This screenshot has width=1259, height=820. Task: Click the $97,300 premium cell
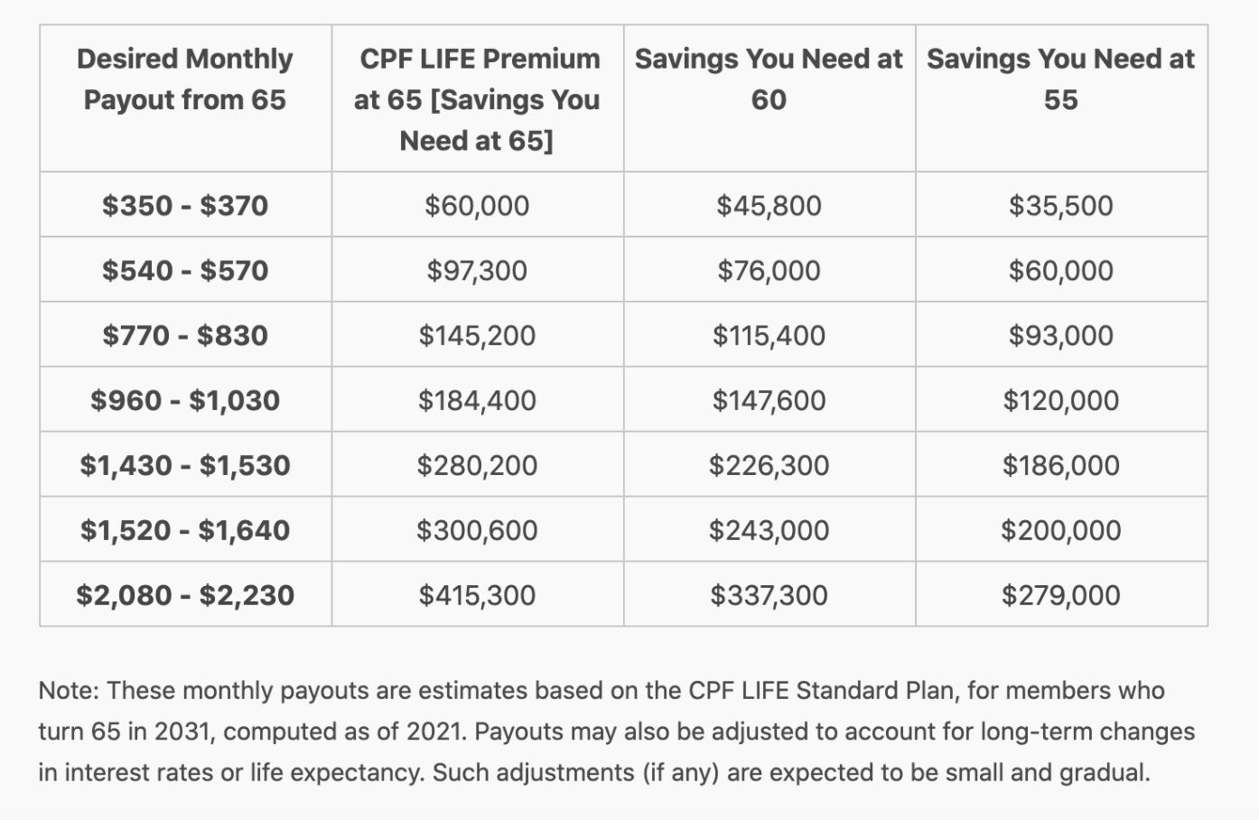coord(477,270)
